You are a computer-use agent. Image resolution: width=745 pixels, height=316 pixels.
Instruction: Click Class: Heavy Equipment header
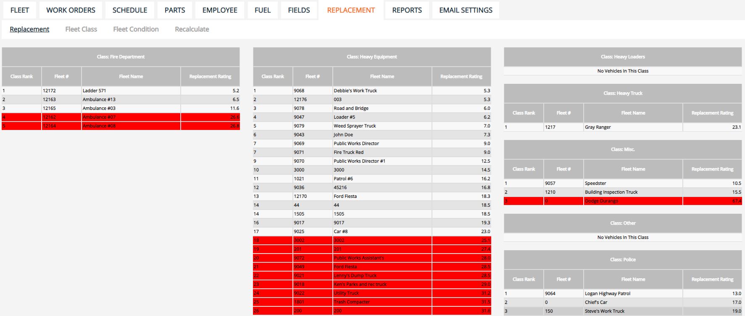[372, 57]
